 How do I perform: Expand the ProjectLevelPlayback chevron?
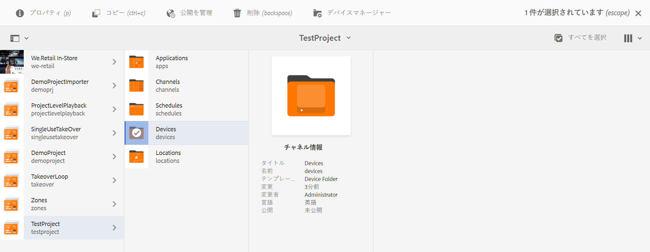point(114,109)
